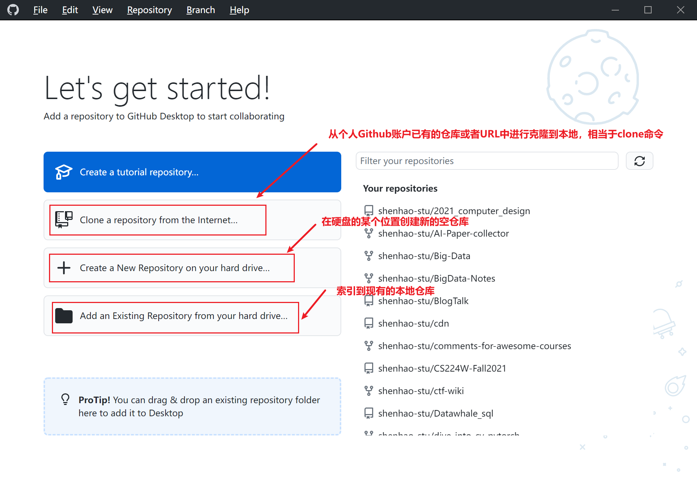Click repo icon beside shenhao-stu/cdn
Viewport: 697px width, 479px height.
click(368, 323)
